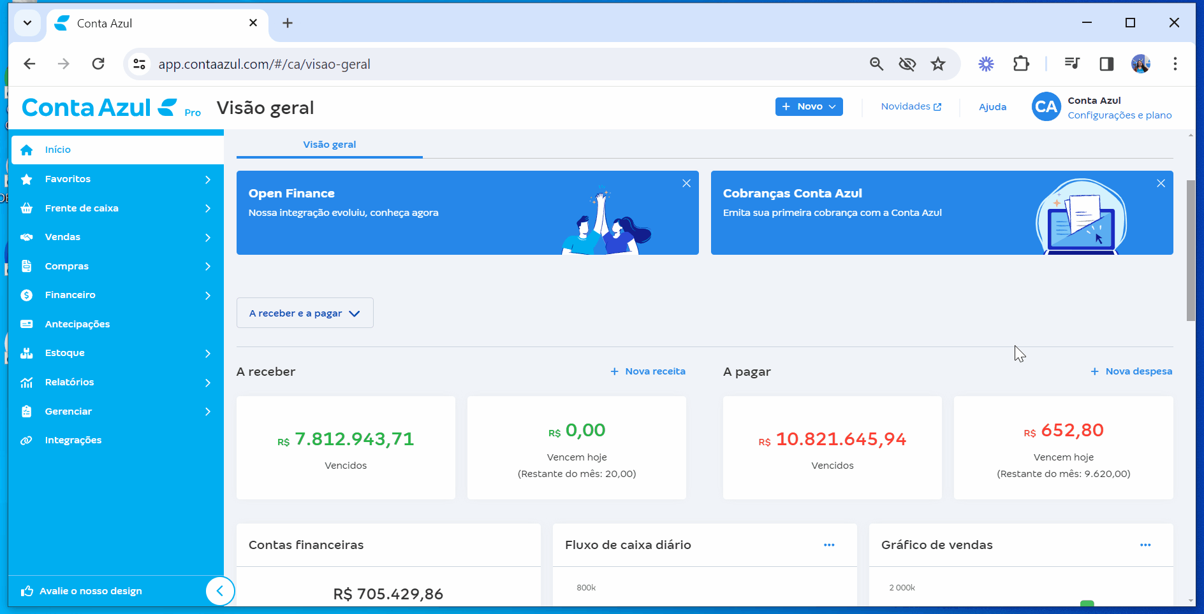Collapse the sidebar with round arrow button
Screen dimensions: 1204x614
tap(220, 591)
